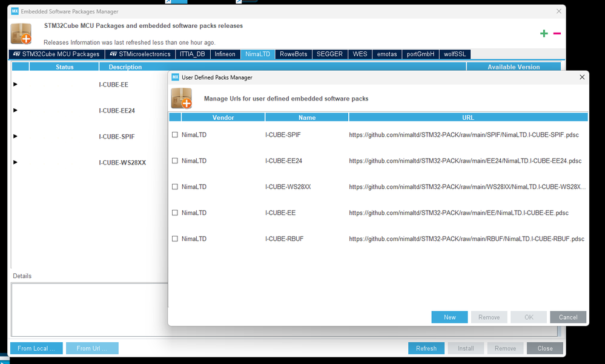Select the WES tab

pos(360,54)
